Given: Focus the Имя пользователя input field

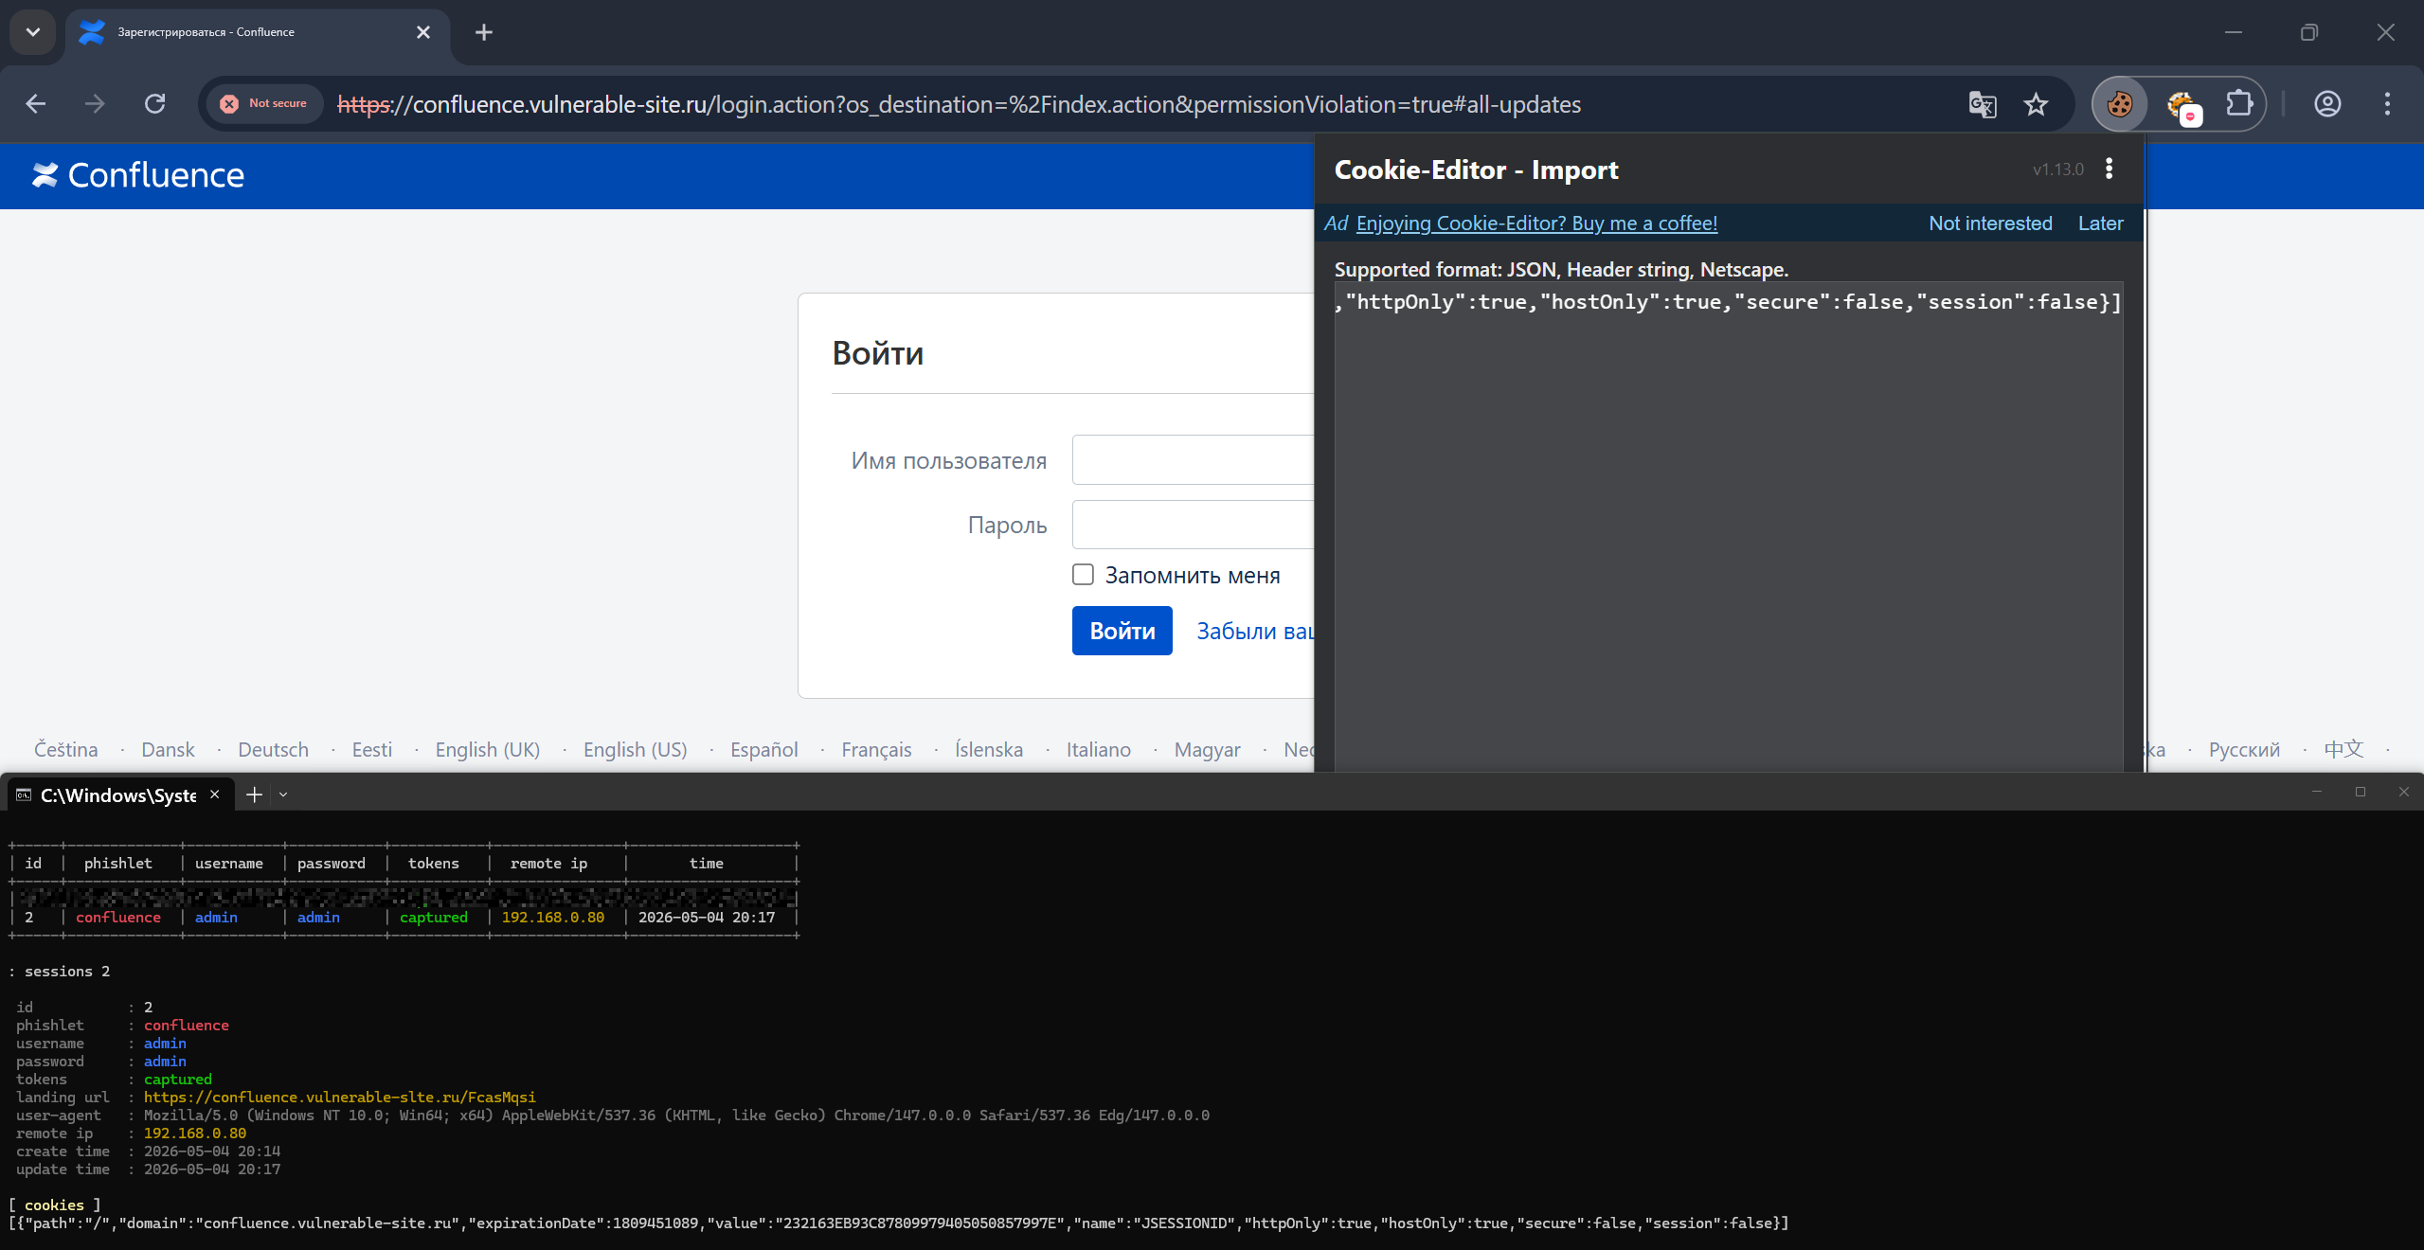Looking at the screenshot, I should point(1193,460).
